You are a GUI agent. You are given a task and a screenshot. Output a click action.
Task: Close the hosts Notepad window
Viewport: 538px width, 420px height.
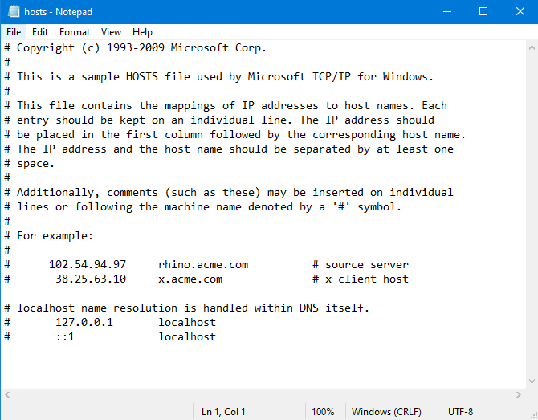point(520,12)
